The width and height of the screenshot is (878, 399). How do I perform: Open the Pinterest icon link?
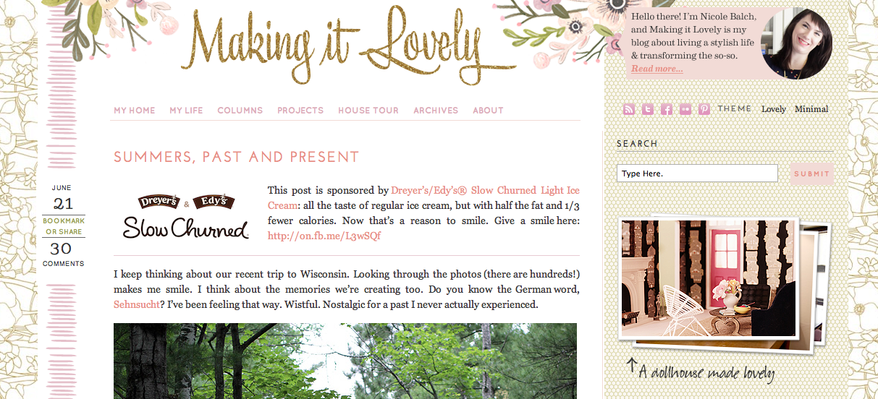[704, 110]
